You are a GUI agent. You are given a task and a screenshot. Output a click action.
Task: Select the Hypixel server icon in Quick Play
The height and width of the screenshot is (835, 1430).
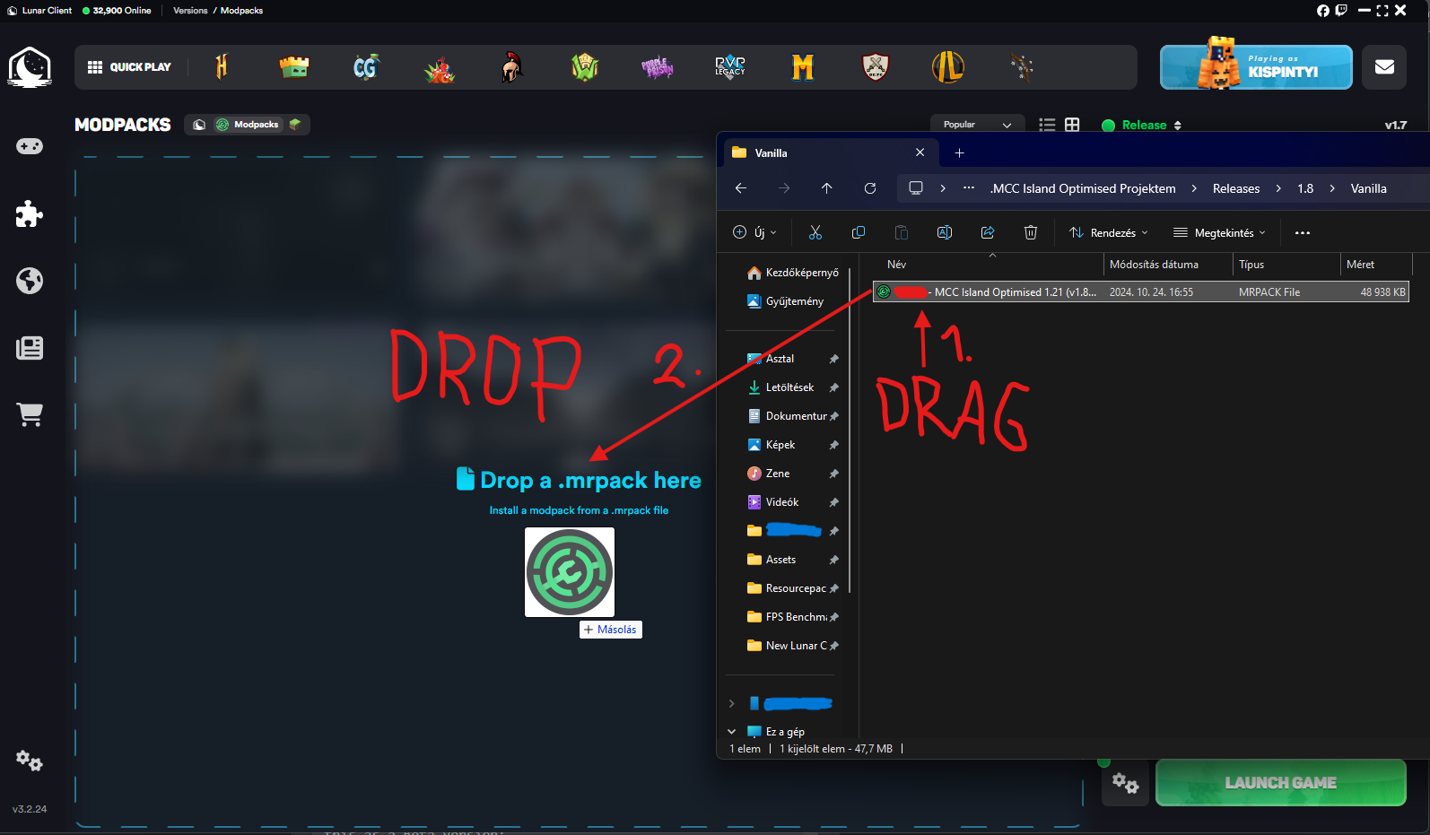pos(222,67)
